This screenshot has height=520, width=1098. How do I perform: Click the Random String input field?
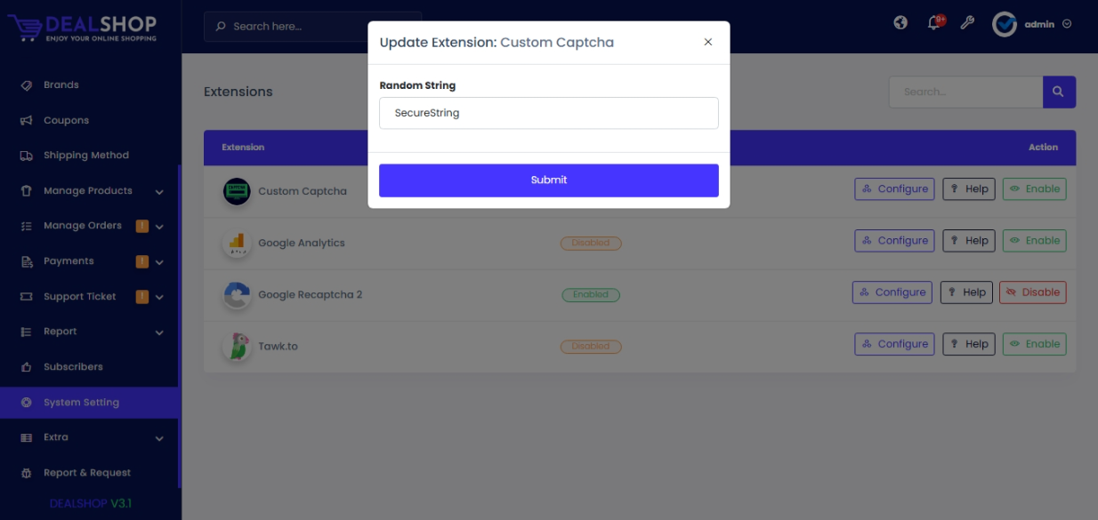tap(548, 113)
